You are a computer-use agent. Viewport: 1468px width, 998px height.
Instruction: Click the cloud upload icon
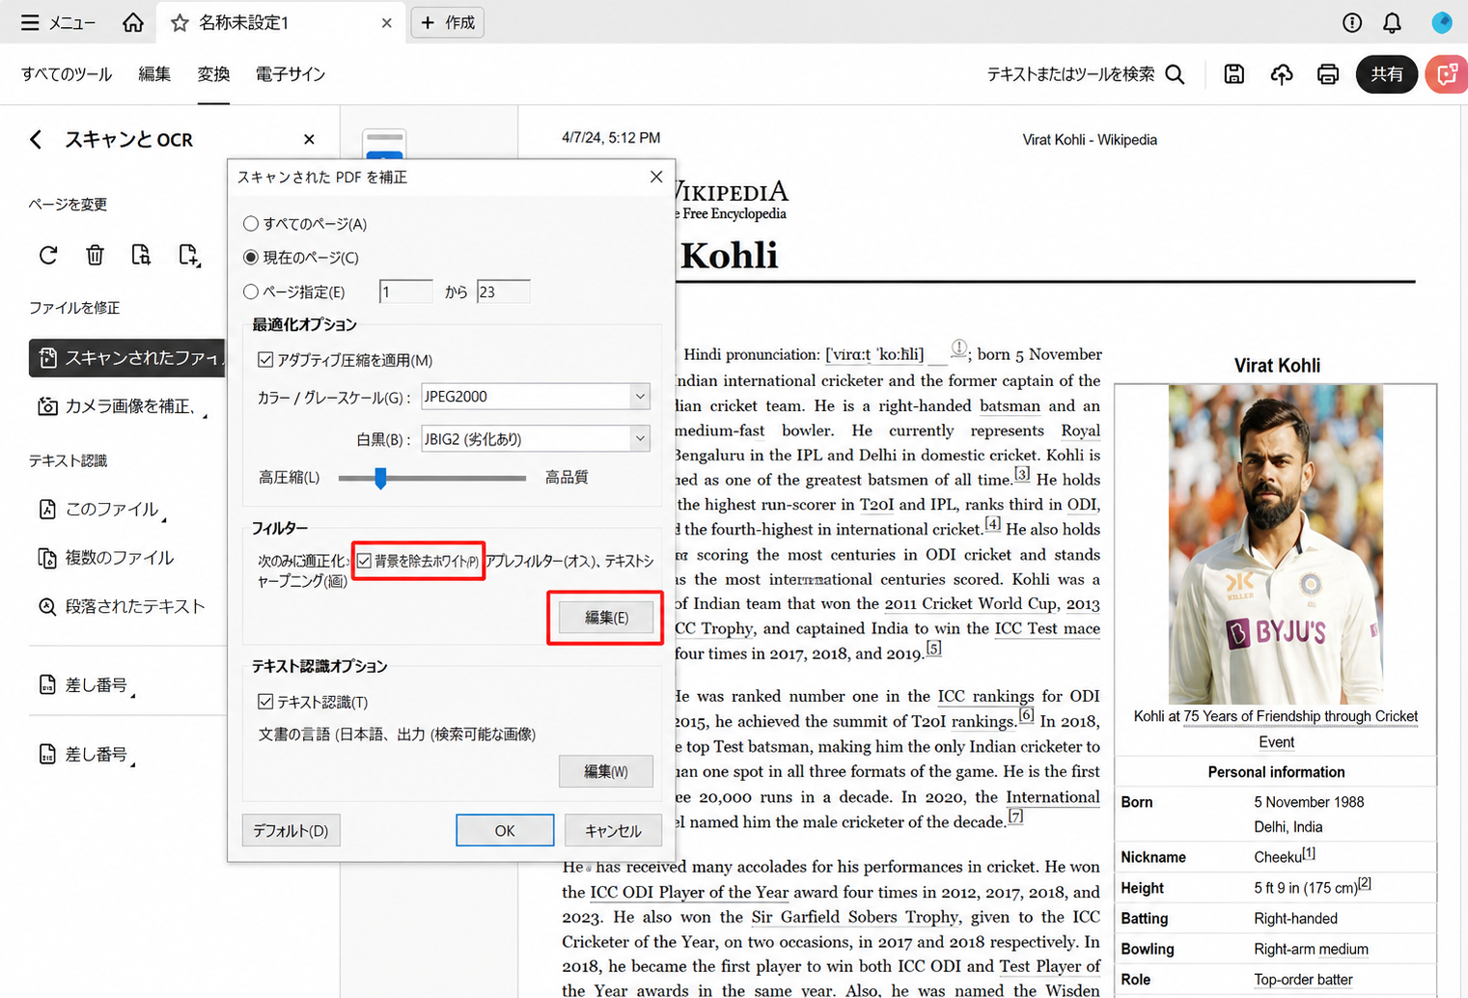pyautogui.click(x=1281, y=74)
